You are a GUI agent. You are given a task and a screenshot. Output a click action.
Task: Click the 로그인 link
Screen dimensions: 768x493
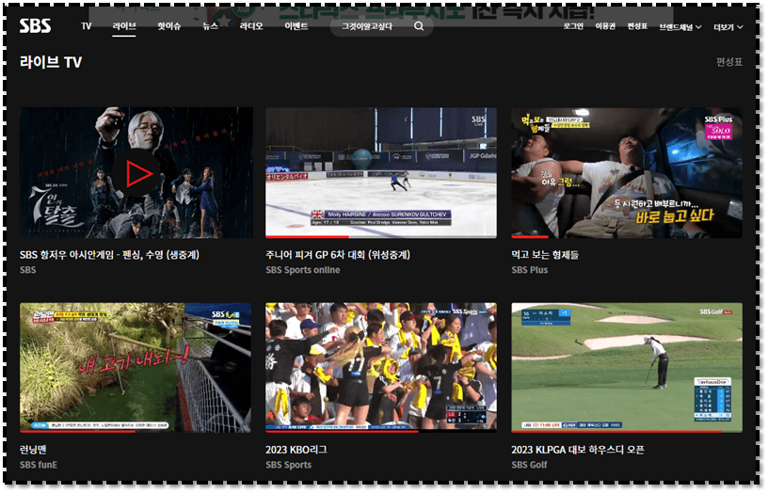(573, 26)
